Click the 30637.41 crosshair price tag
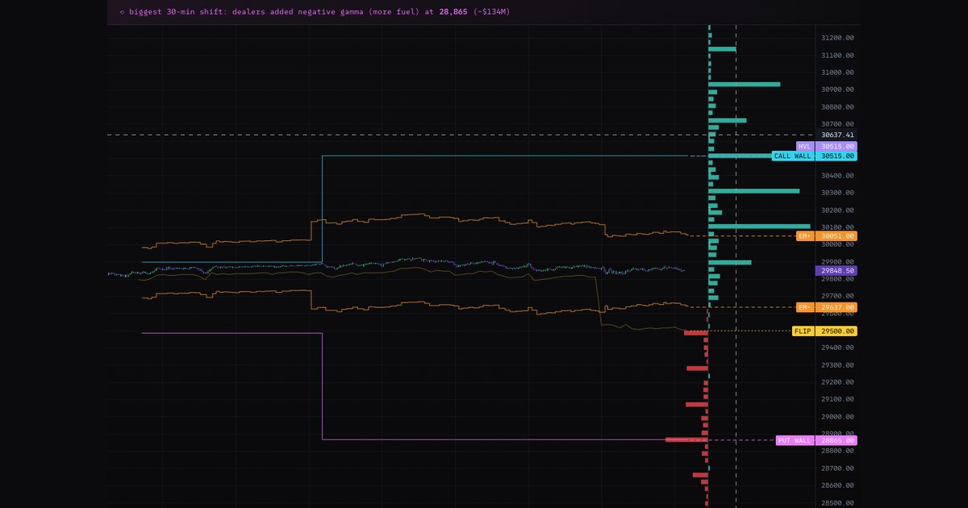The image size is (968, 508). point(837,135)
